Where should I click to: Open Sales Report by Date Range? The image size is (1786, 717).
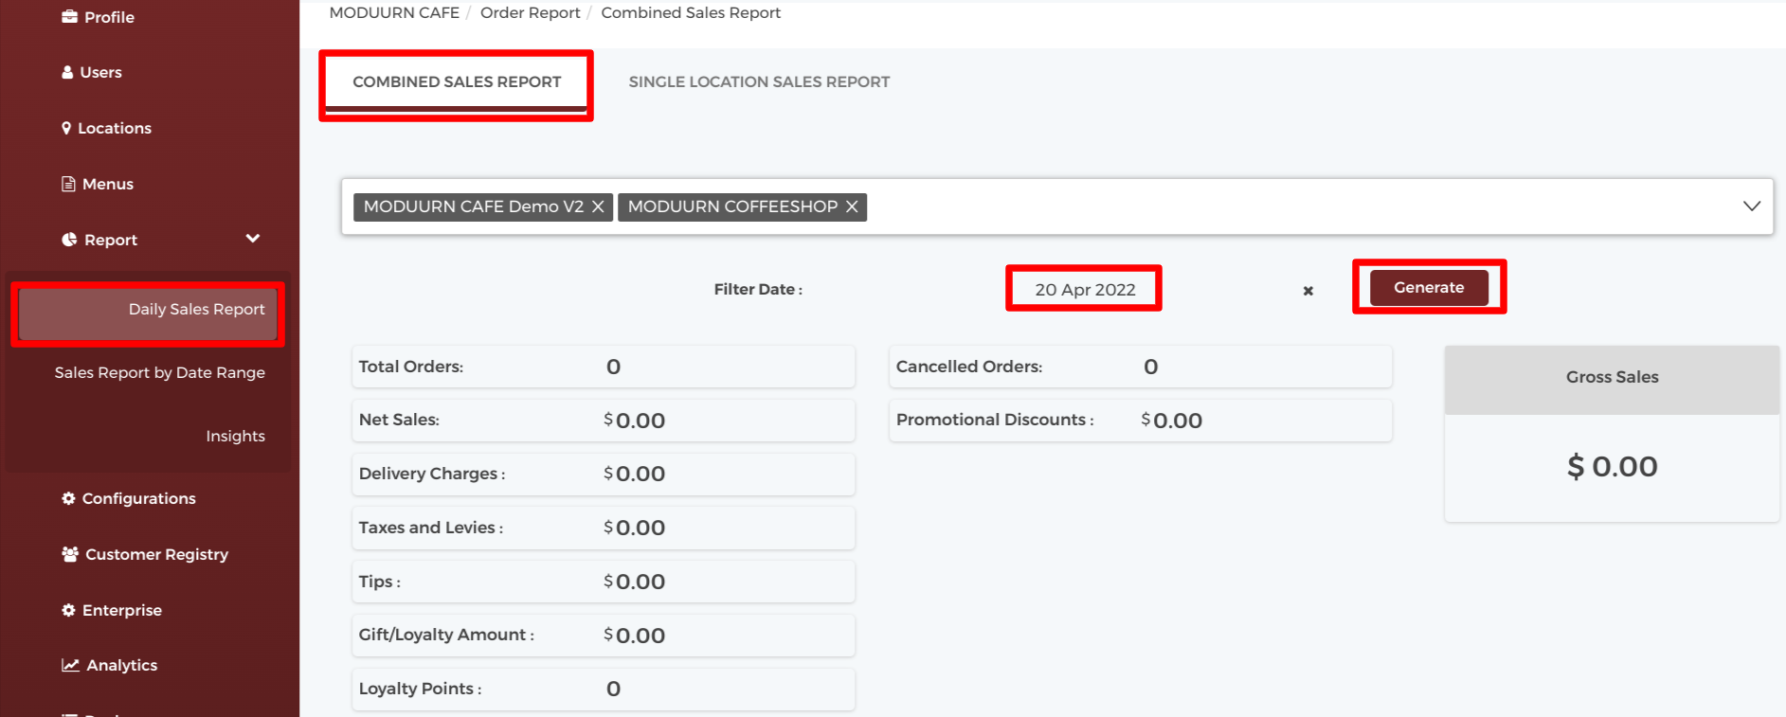(160, 372)
